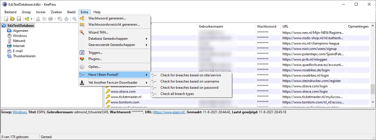Click the New database toolbar icon

point(6,19)
